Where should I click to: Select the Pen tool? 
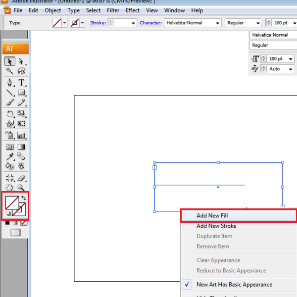pos(9,83)
